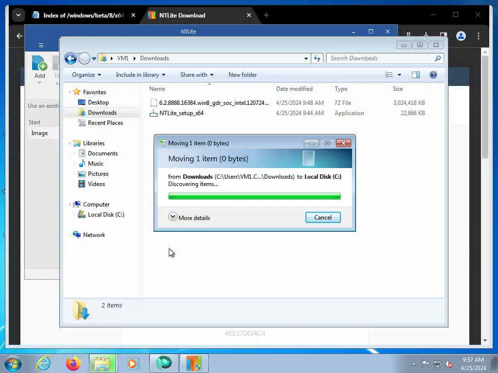Select Recent Places in Favorites
Image resolution: width=498 pixels, height=373 pixels.
point(106,123)
